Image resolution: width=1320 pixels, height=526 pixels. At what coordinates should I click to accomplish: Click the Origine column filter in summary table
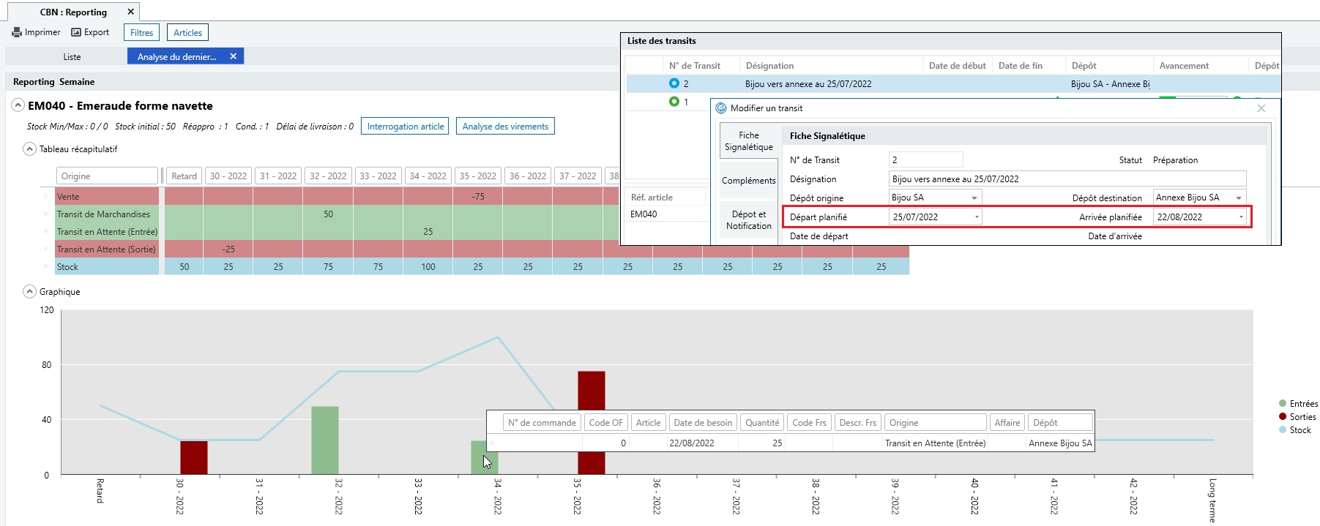point(108,176)
